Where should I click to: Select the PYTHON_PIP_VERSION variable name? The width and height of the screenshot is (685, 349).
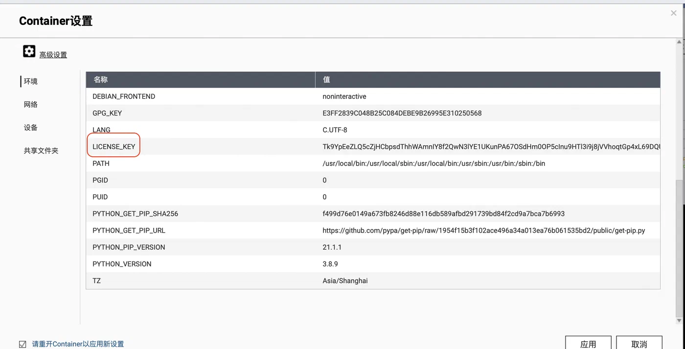129,247
